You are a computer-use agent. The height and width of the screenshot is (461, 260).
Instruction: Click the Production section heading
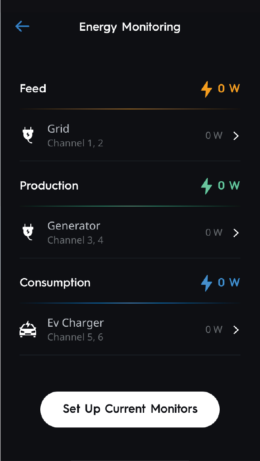[x=49, y=185]
